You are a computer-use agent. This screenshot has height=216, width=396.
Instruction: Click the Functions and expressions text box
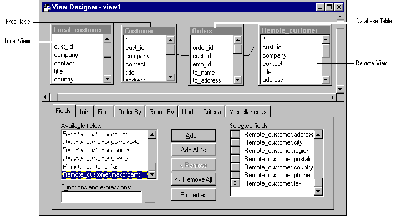click(101, 197)
